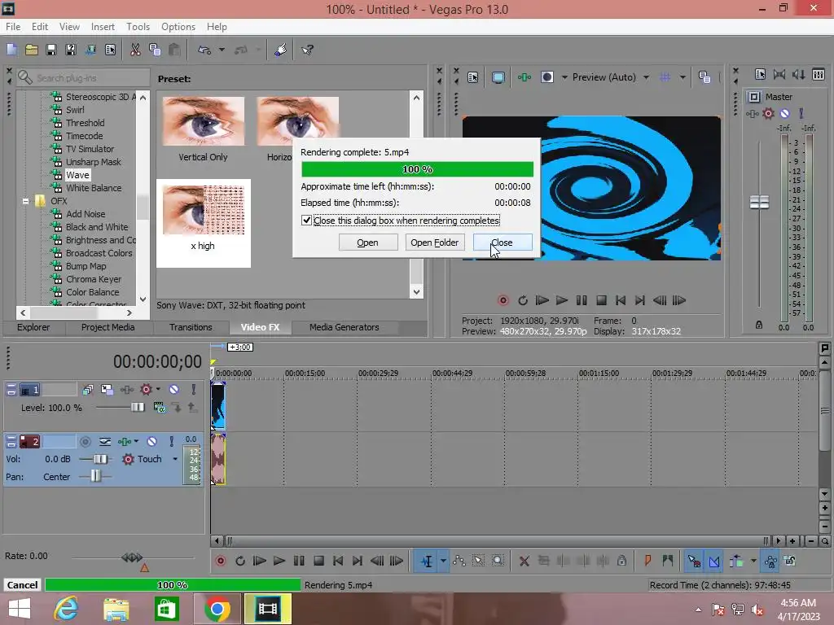Image resolution: width=834 pixels, height=625 pixels.
Task: Mute video track 1
Action: click(173, 390)
